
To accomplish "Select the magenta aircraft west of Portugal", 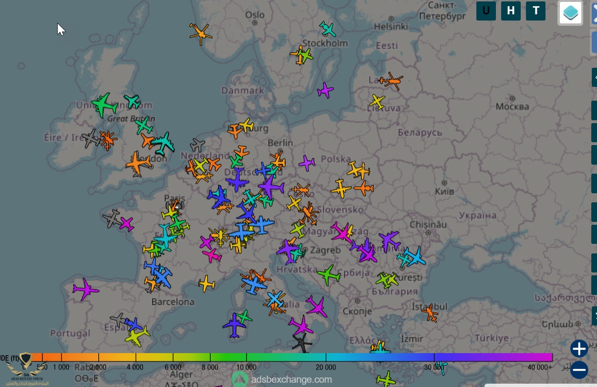I will [x=86, y=289].
